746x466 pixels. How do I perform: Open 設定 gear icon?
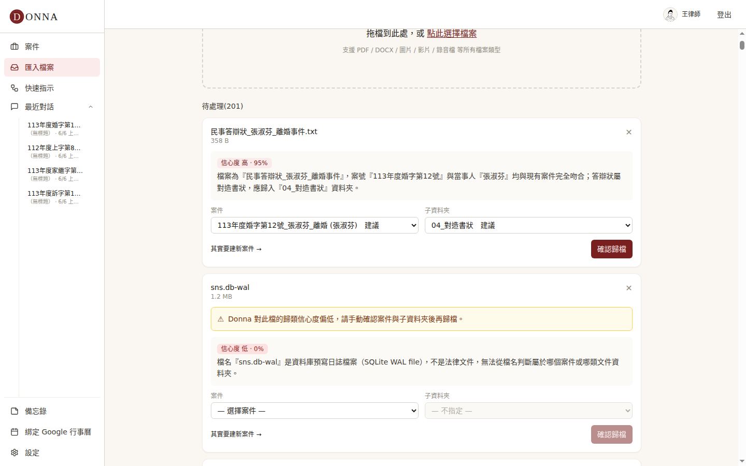coord(15,453)
